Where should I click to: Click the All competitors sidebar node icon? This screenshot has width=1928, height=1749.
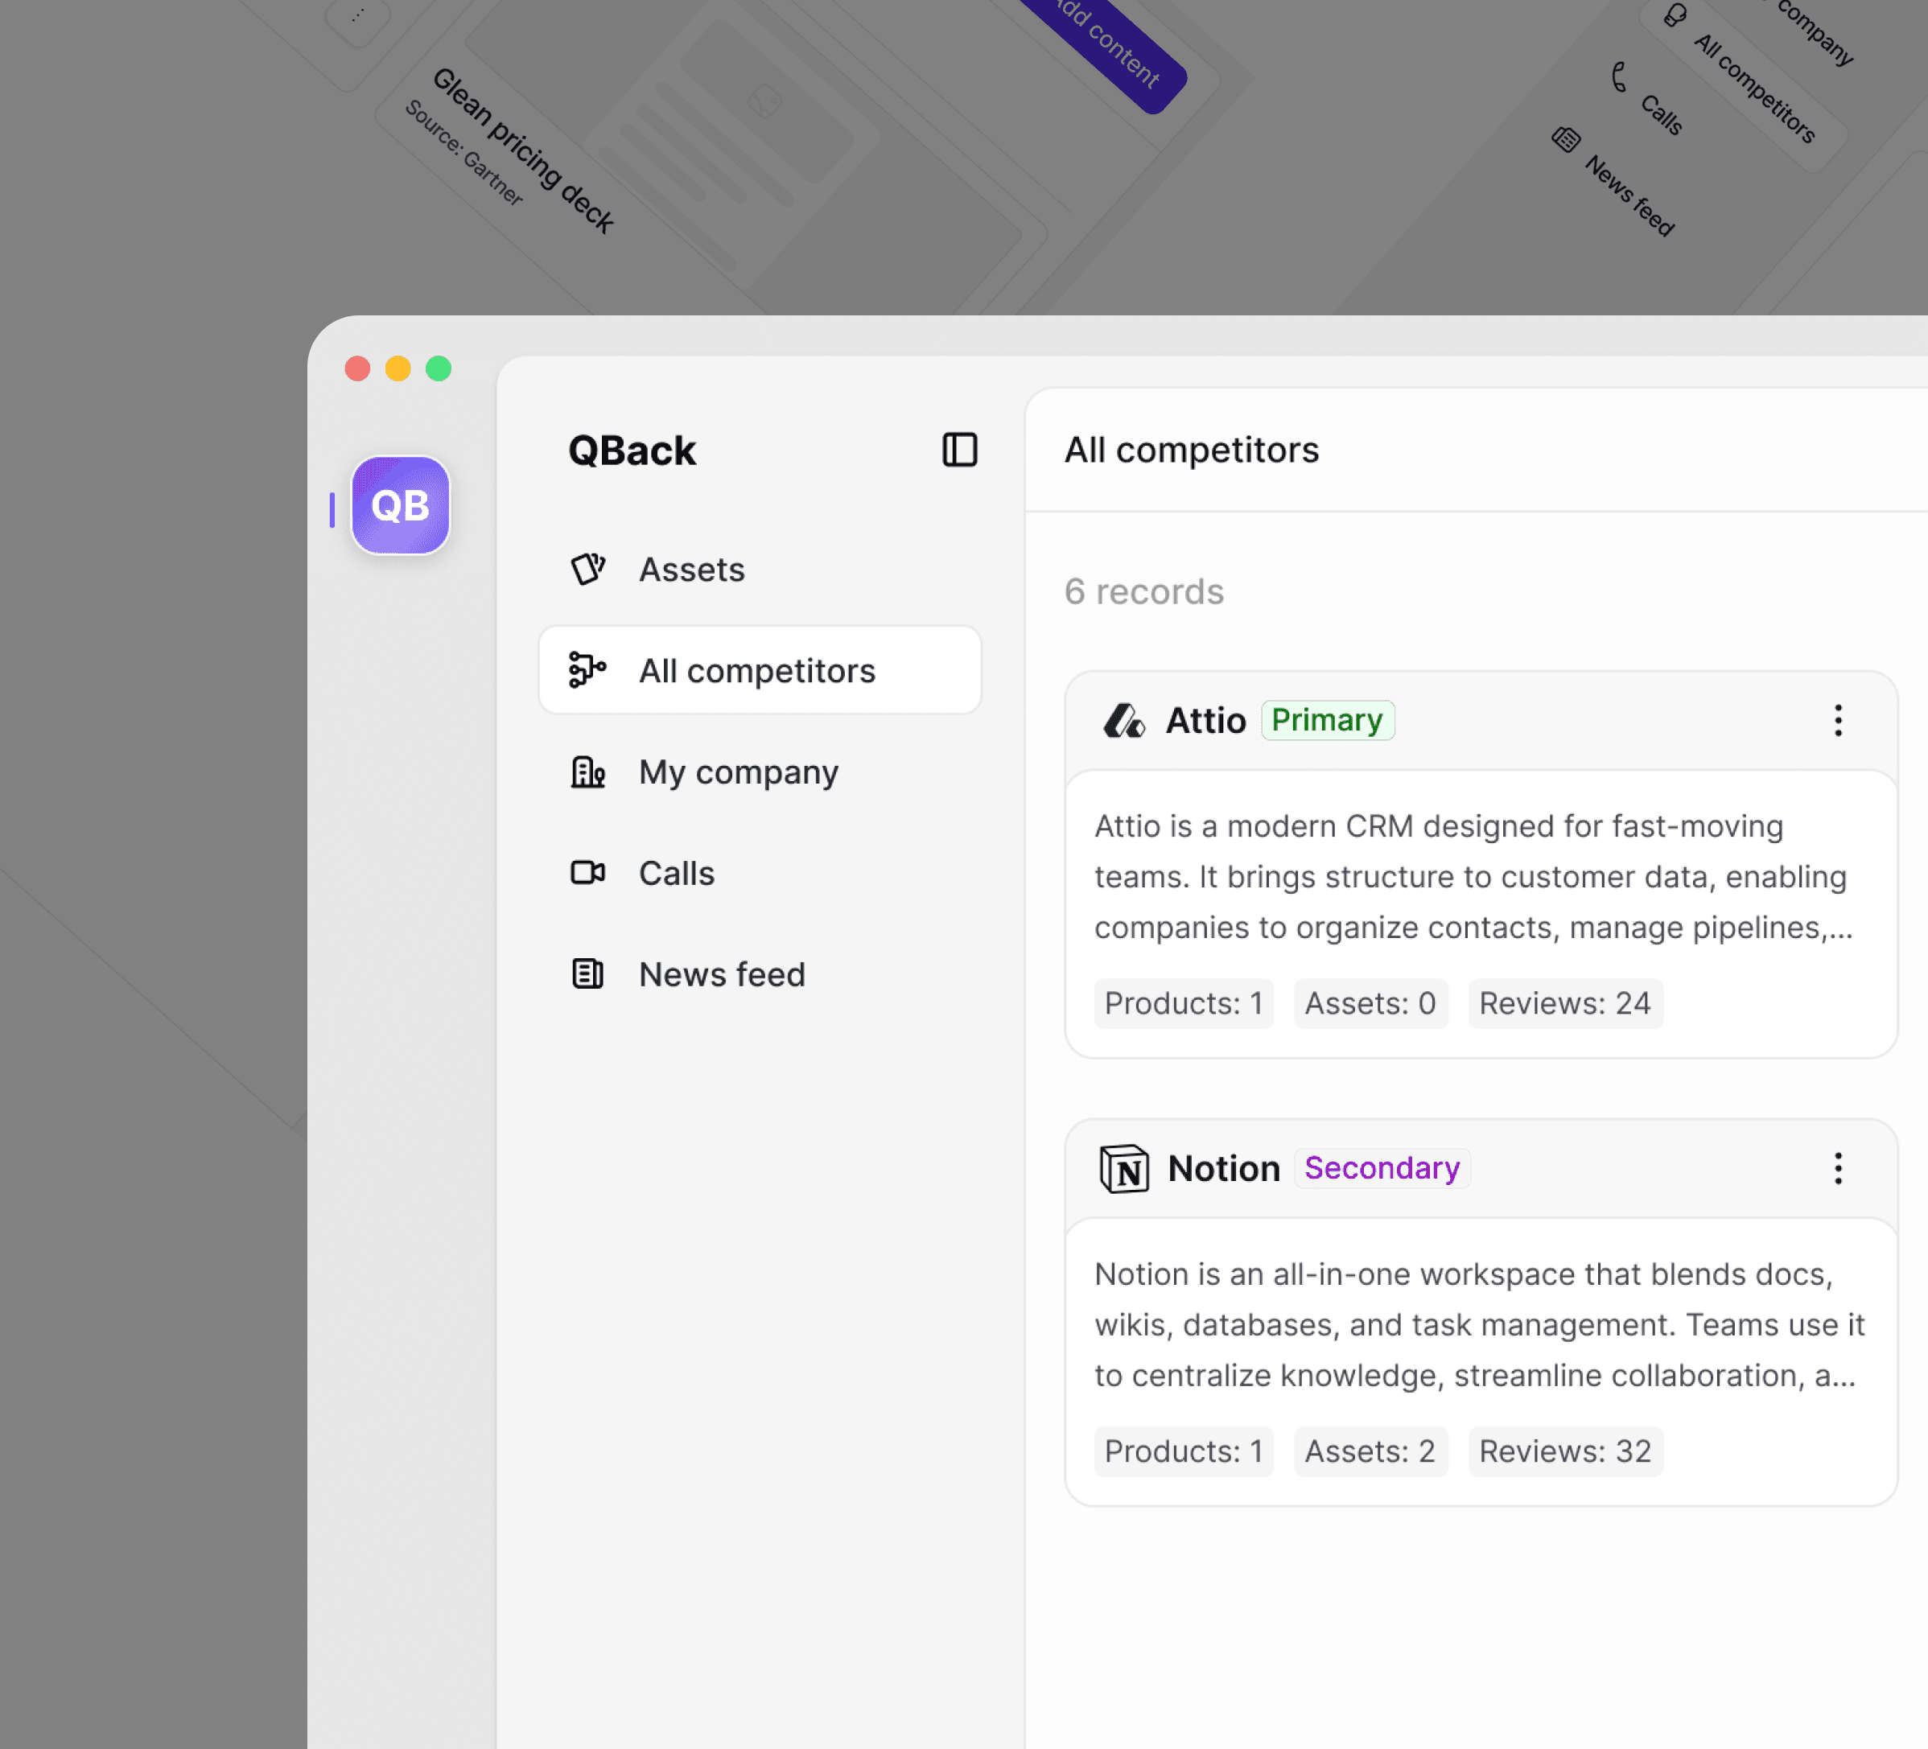tap(587, 670)
